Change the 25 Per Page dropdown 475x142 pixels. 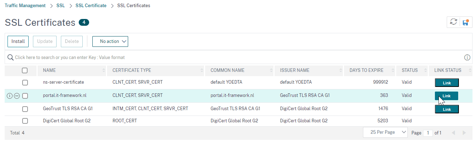pos(385,132)
